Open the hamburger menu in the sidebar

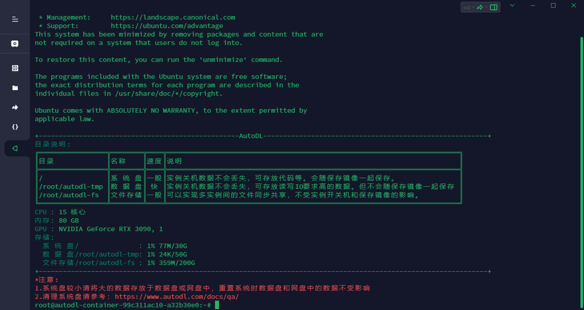click(x=15, y=19)
